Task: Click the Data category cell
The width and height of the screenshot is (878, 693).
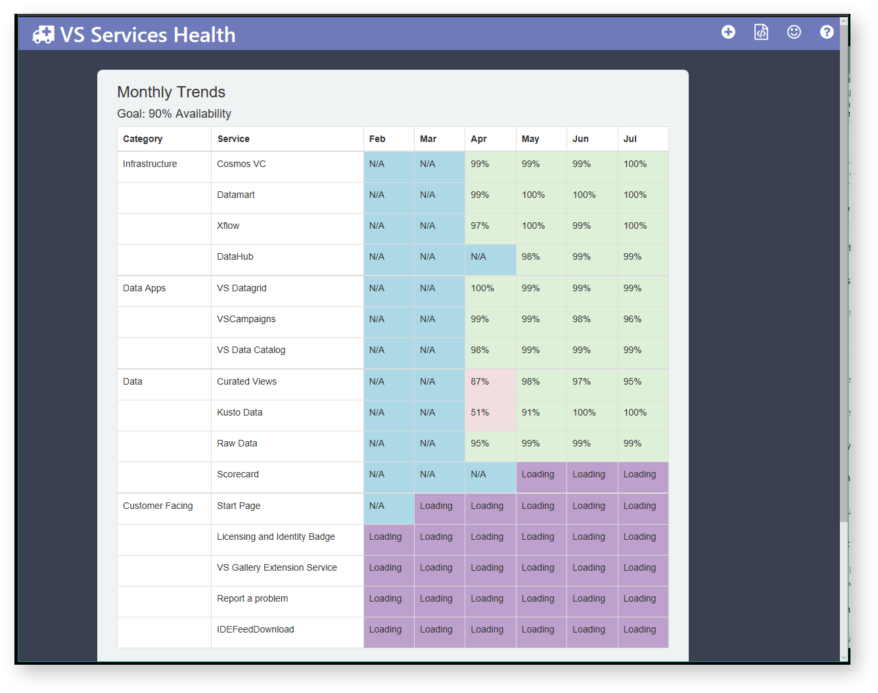Action: pos(164,385)
